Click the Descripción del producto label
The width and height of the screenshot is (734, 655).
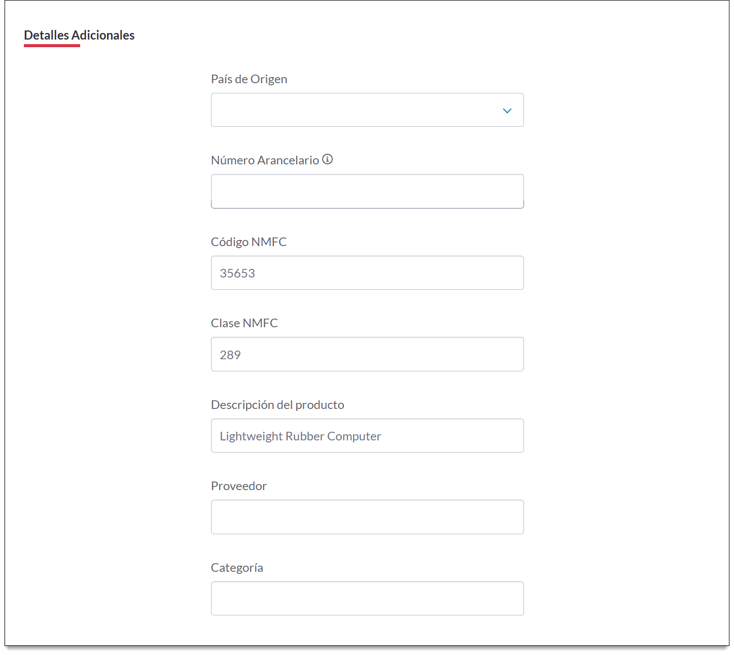pyautogui.click(x=277, y=405)
